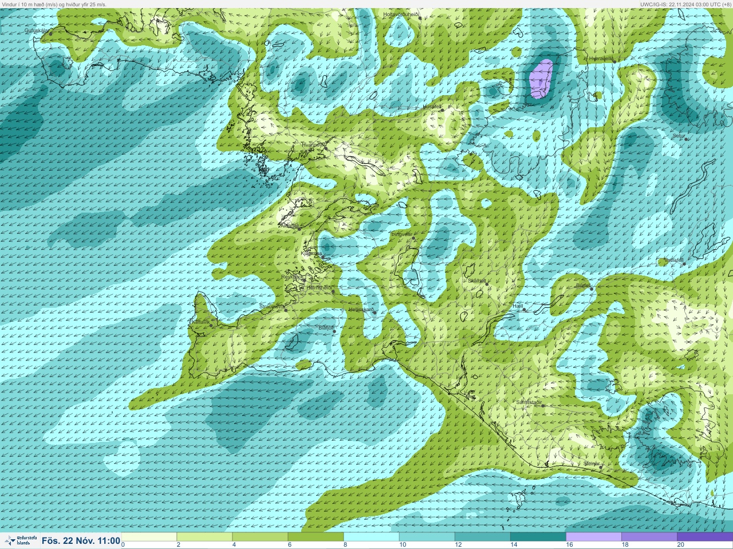Click the Holtavörðuheiði station marker
Image resolution: width=733 pixels, height=549 pixels.
pos(420,18)
